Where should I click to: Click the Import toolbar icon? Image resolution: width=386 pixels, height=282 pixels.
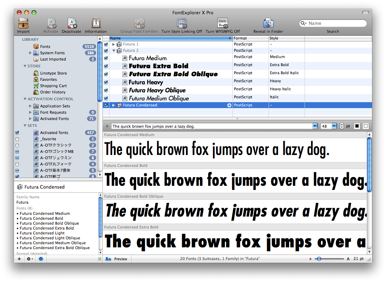click(x=23, y=23)
